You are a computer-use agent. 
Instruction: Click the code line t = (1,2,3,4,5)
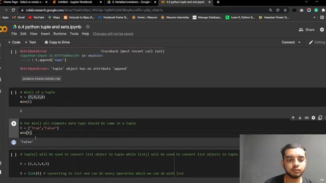point(35,164)
